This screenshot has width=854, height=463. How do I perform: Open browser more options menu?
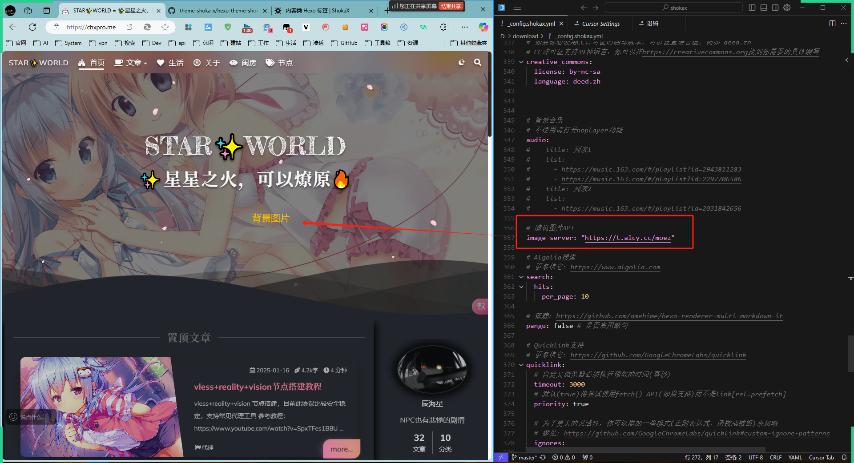(464, 27)
